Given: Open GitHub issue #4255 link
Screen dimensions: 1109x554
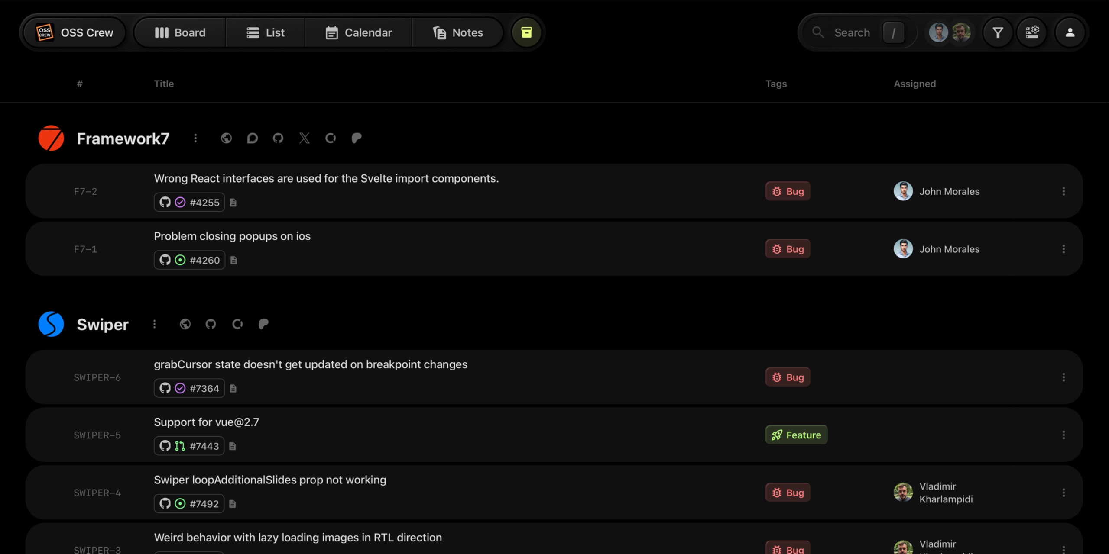Looking at the screenshot, I should point(190,203).
